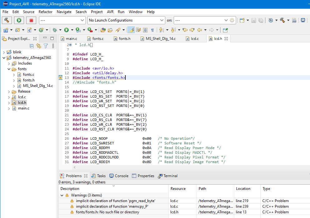Screen dimensions: 310x218
Task: Click the Debug bug icon in toolbar
Action: coord(55,30)
